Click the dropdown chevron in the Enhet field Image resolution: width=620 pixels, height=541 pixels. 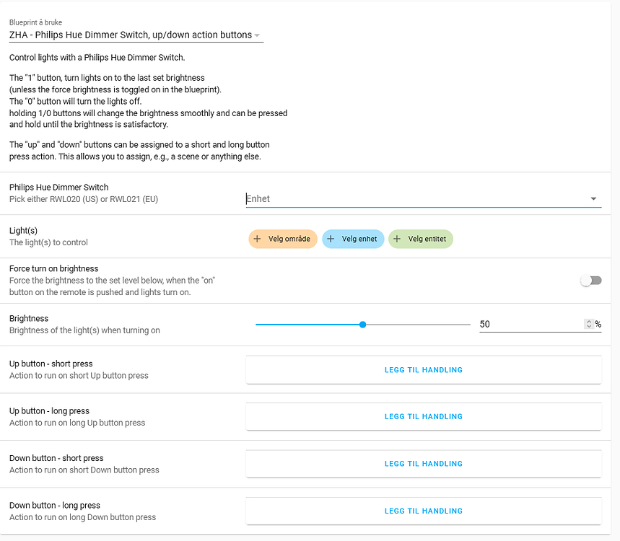coord(593,198)
